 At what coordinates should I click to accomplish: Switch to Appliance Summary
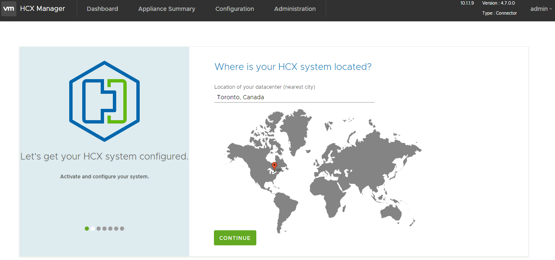coord(167,8)
